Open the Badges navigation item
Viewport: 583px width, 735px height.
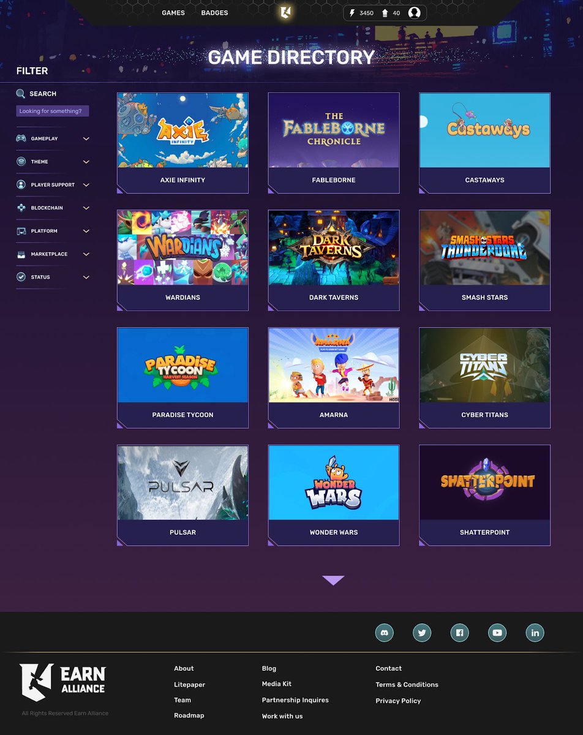point(214,13)
